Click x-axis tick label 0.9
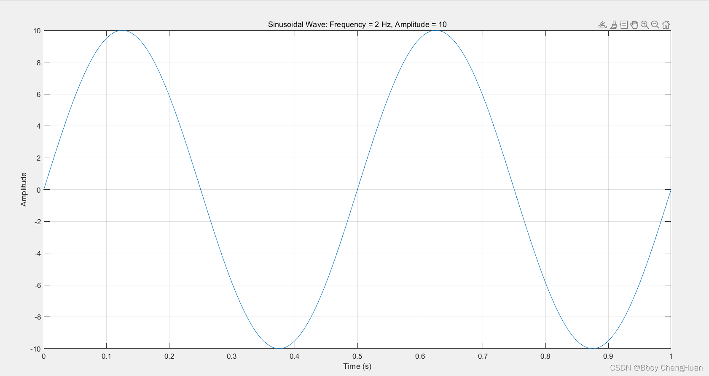Screen dimensions: 709x376 coord(608,356)
